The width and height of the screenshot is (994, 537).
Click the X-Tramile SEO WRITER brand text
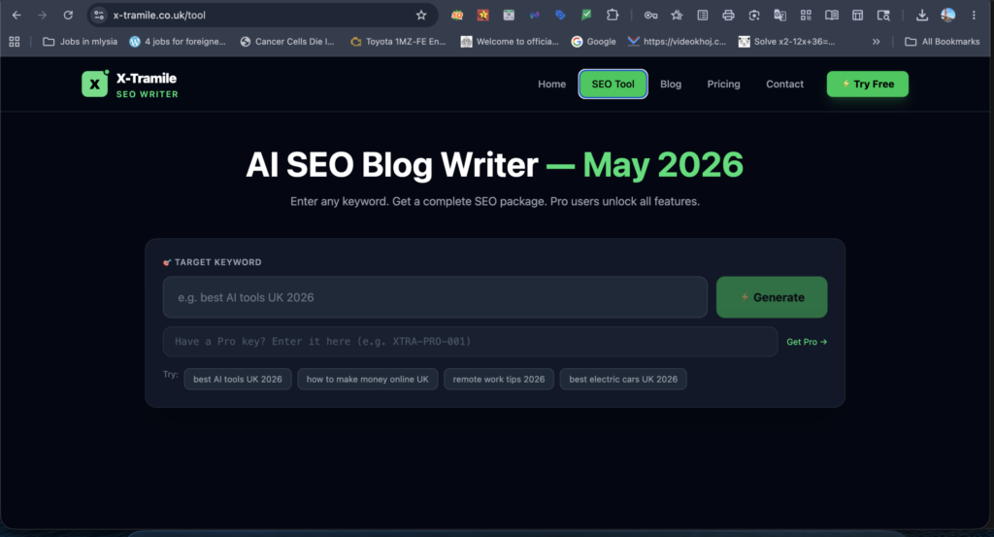[148, 84]
